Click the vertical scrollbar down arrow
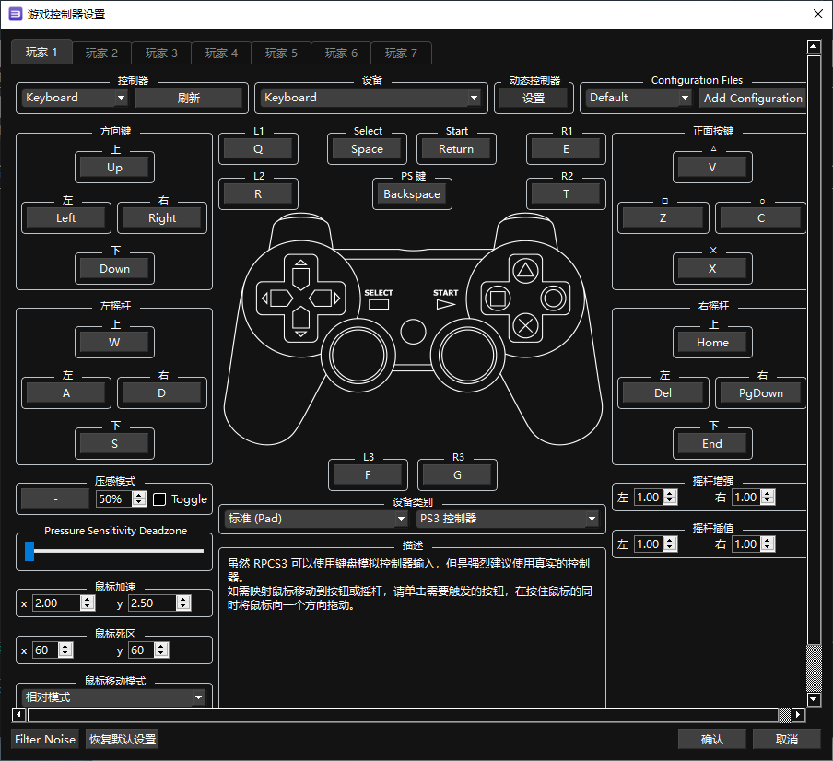 coord(814,699)
